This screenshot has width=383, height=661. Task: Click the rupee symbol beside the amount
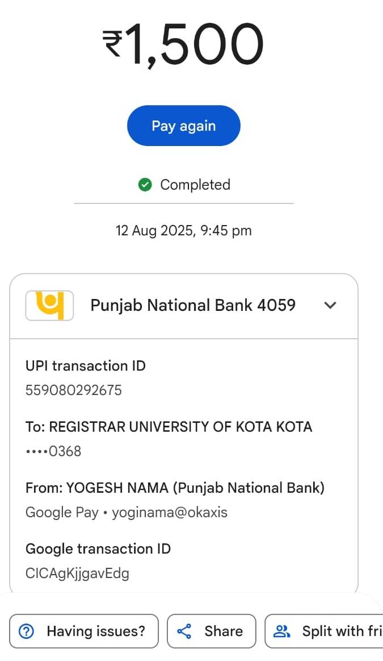112,44
